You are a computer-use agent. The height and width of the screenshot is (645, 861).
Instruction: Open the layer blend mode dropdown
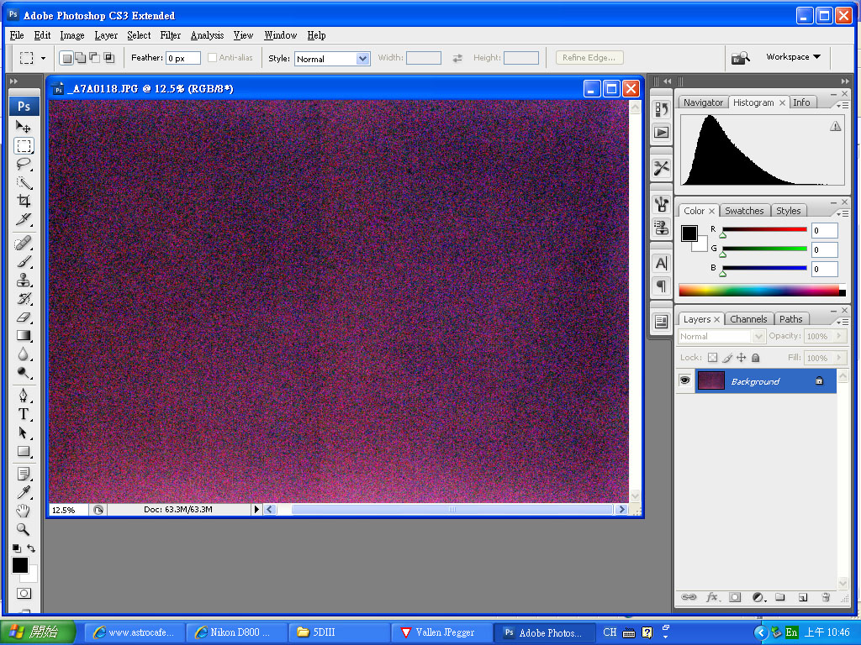[721, 337]
